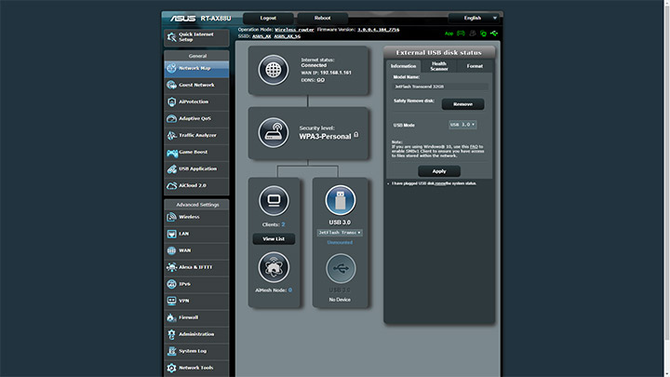The height and width of the screenshot is (377, 670).
Task: Switch to the Health Scanner tab
Action: [438, 66]
